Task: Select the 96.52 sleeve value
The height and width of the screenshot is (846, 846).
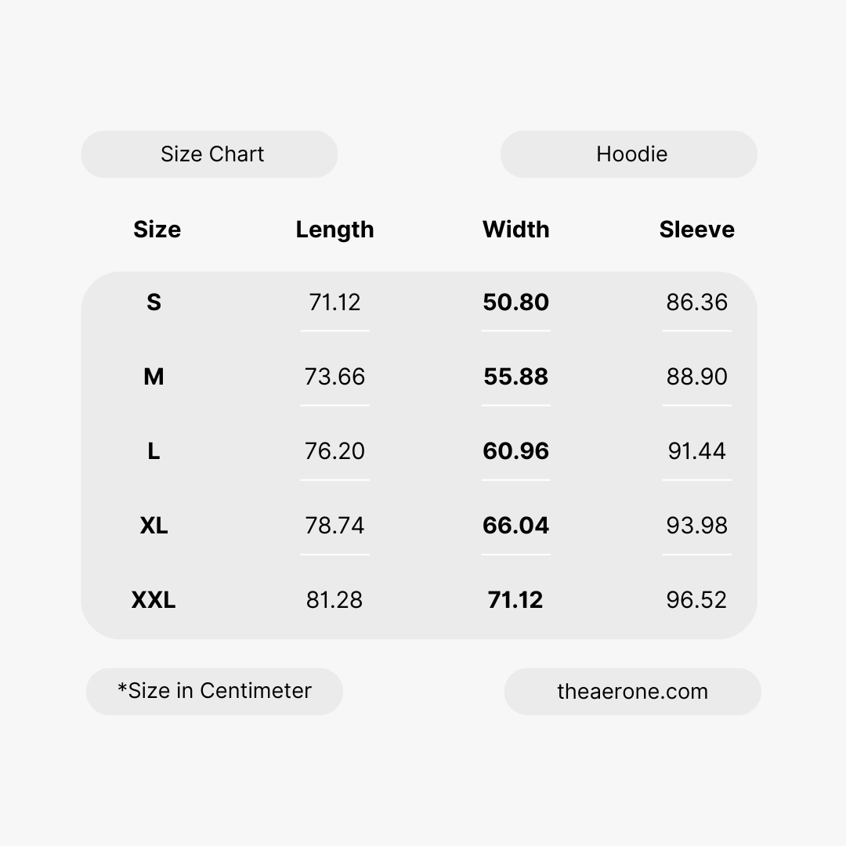Action: coord(696,600)
